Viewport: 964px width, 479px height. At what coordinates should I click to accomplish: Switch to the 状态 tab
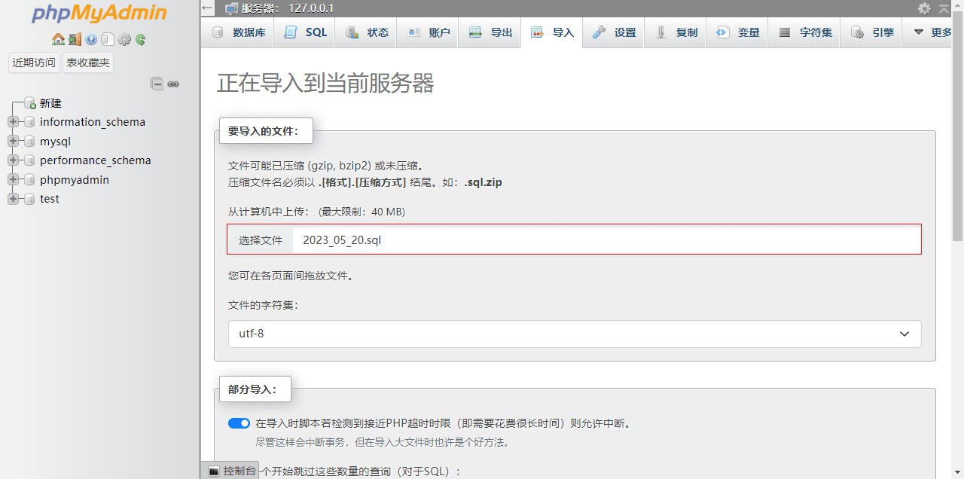point(367,32)
